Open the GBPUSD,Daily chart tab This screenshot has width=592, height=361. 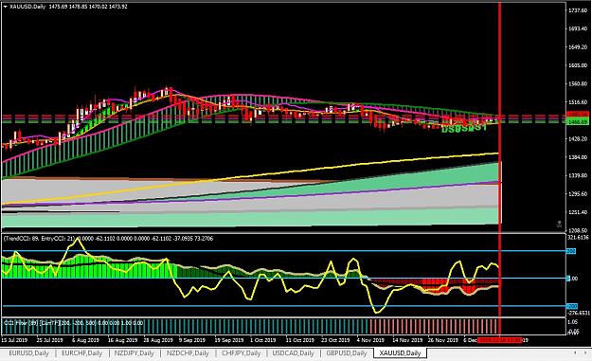click(x=347, y=353)
